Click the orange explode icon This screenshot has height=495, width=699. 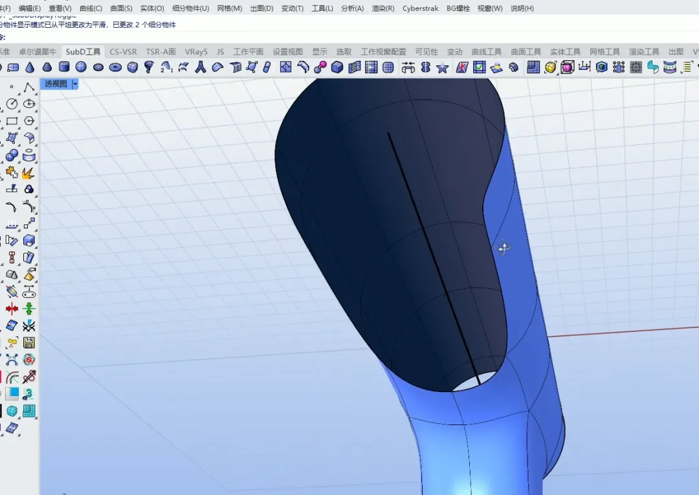coord(28,172)
